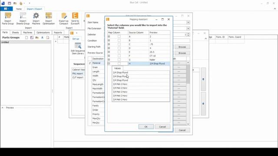Screen dimensions: 278x156
Task: Click OK in Mapping Assistant
Action: coord(146,127)
